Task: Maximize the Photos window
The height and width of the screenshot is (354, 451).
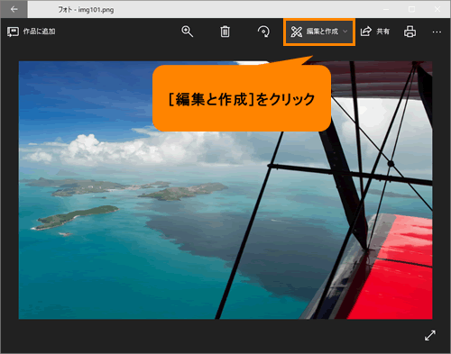Action: 411,9
